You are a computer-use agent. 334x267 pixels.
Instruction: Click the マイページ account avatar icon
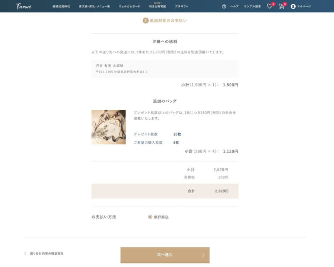[x=293, y=6]
